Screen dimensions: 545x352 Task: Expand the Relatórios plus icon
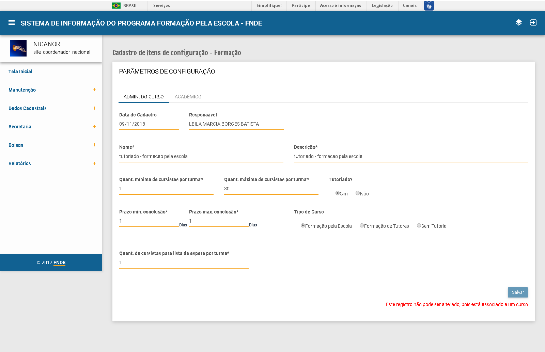(x=94, y=163)
